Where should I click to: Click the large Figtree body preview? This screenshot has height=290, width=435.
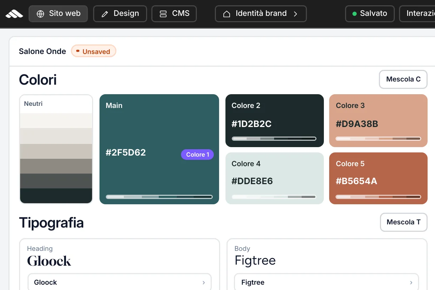click(x=255, y=261)
